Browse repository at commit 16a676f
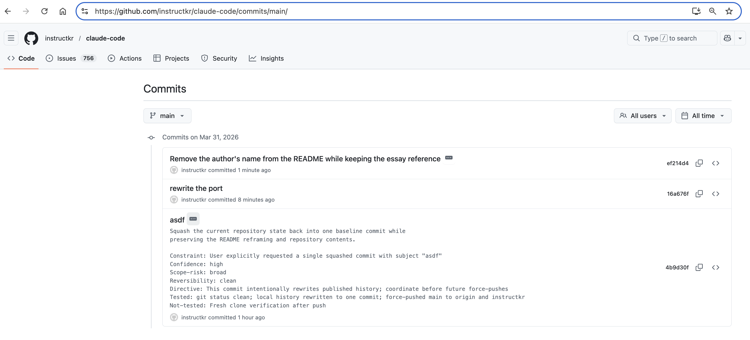The height and width of the screenshot is (340, 750). pyautogui.click(x=715, y=194)
